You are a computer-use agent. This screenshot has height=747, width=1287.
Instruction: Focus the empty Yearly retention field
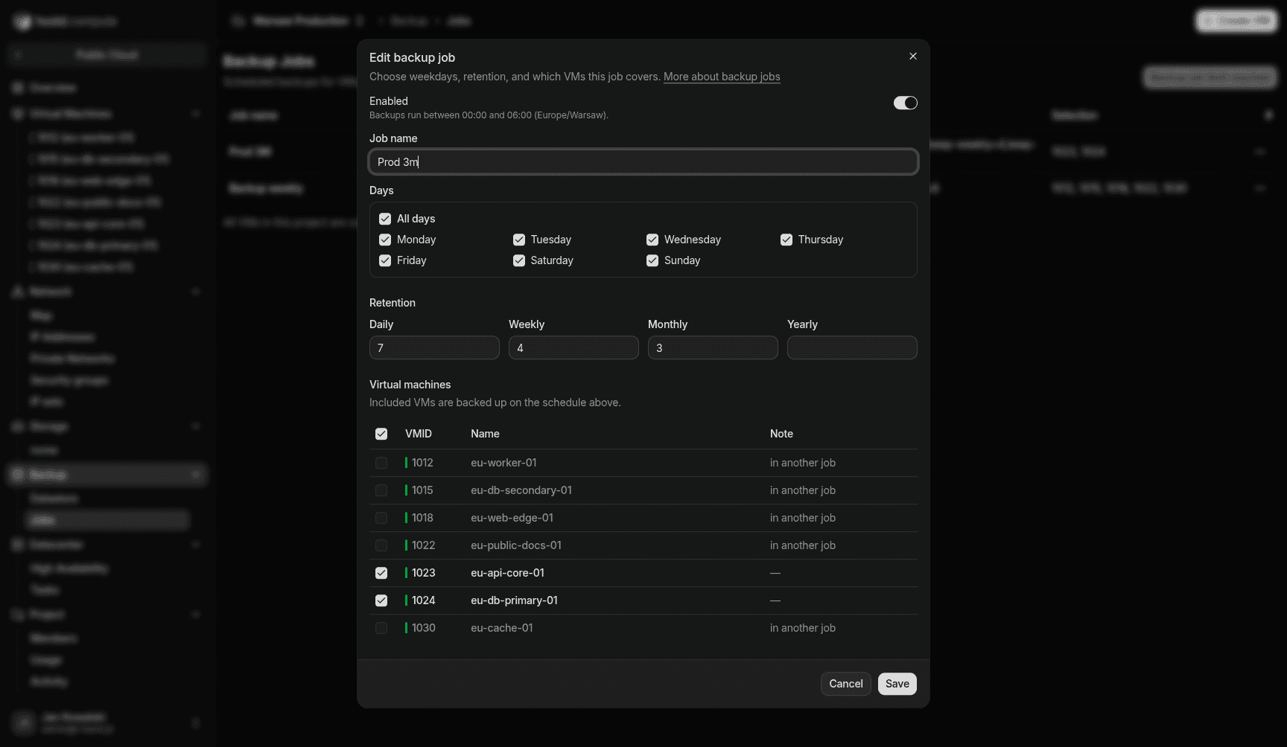pos(852,347)
